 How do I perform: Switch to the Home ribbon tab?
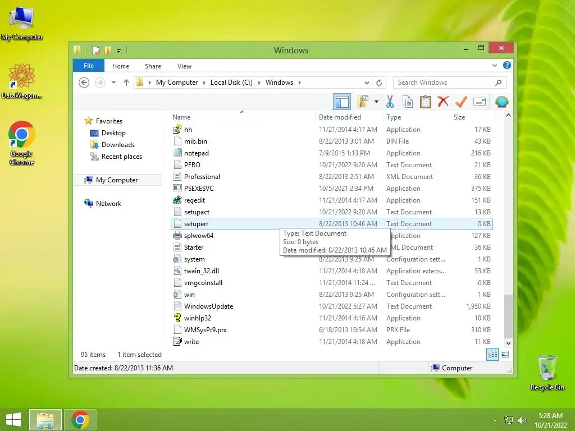pos(121,66)
